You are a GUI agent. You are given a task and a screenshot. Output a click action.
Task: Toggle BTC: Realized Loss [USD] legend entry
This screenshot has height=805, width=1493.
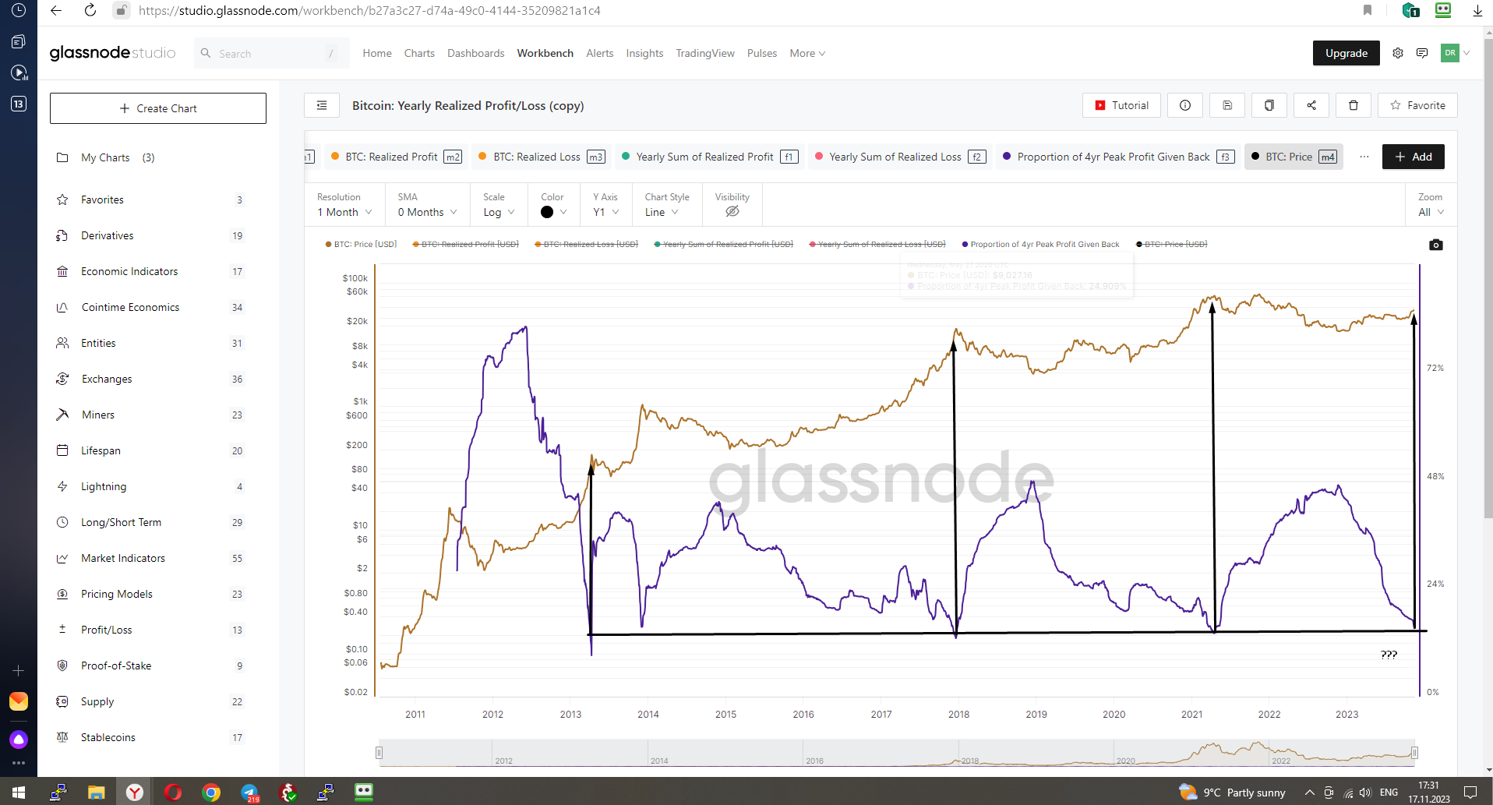(x=586, y=244)
